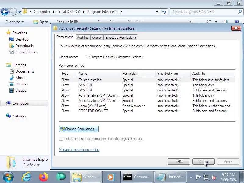
Task: Click the folder icon in the address bar
Action: [25, 12]
